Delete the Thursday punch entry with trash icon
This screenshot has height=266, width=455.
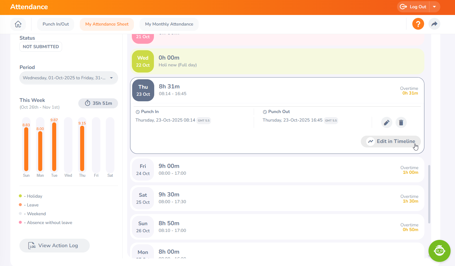(x=401, y=122)
